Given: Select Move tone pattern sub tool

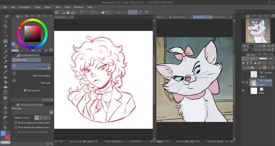Looking at the screenshot, I should (31, 74).
